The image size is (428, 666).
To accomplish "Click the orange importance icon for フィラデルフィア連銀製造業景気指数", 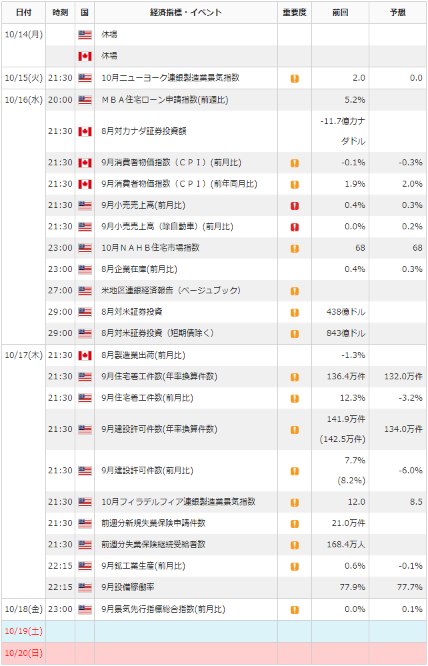I will coord(295,502).
